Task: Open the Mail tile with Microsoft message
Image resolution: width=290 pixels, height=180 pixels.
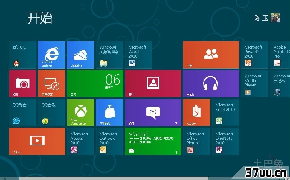Action: click(x=153, y=142)
